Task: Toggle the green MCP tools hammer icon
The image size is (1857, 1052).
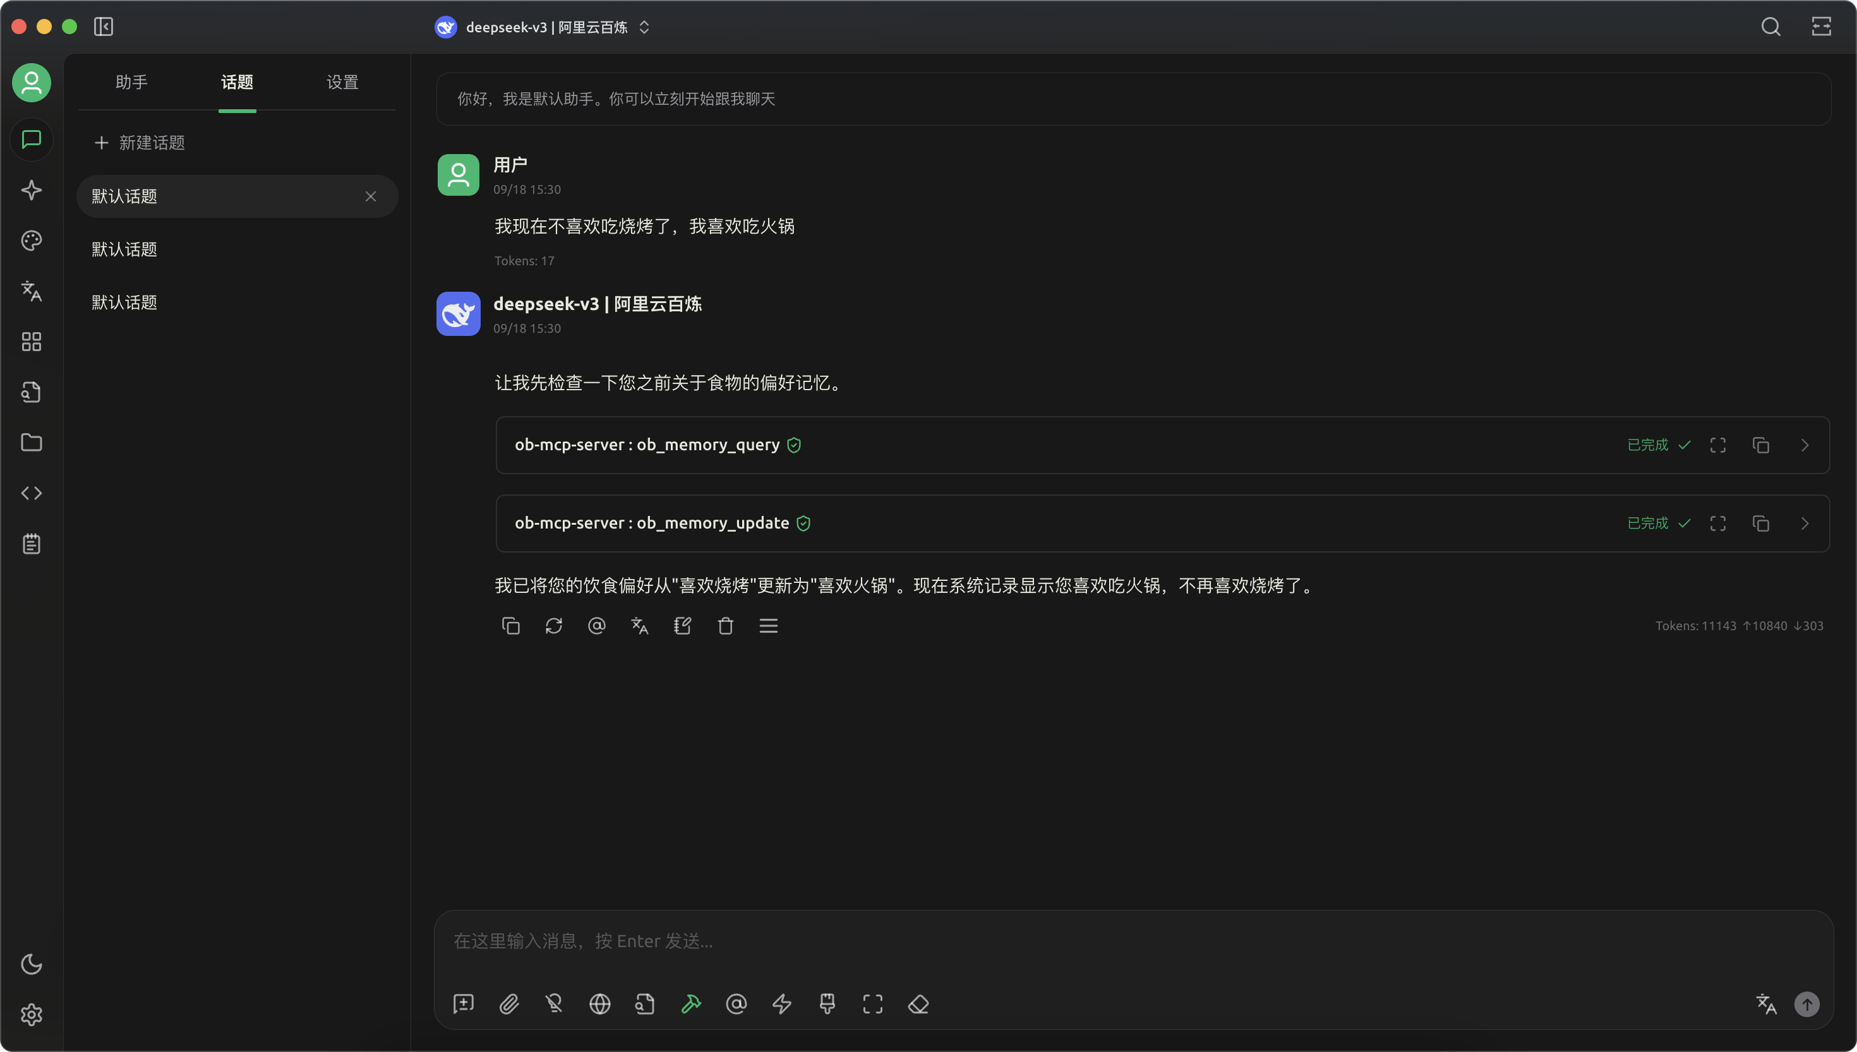Action: [x=691, y=1004]
